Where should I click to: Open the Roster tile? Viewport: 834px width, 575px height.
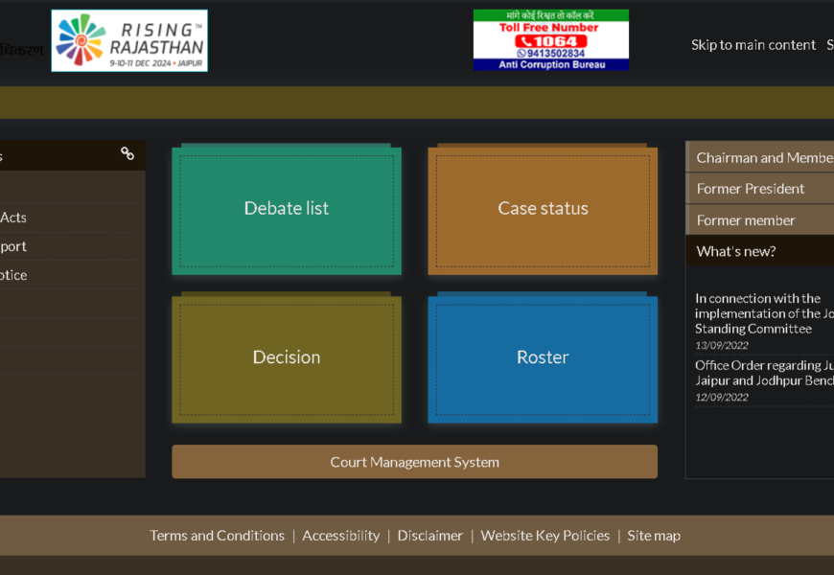click(543, 357)
